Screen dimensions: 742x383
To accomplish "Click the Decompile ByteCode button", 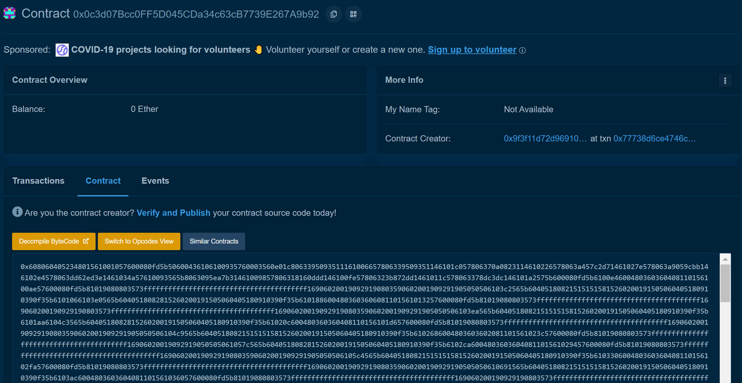I will 54,241.
